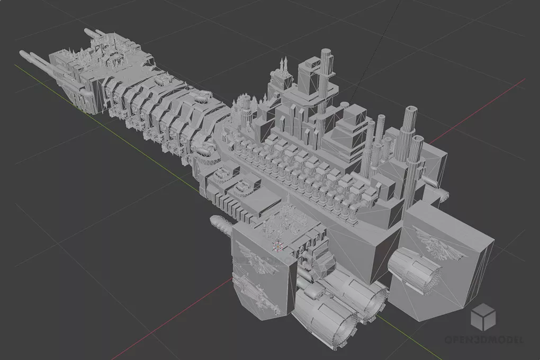Click the red-white 3D cursor on the hull

point(277,246)
